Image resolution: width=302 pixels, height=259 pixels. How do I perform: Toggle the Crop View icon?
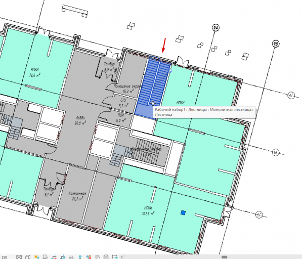(54, 257)
